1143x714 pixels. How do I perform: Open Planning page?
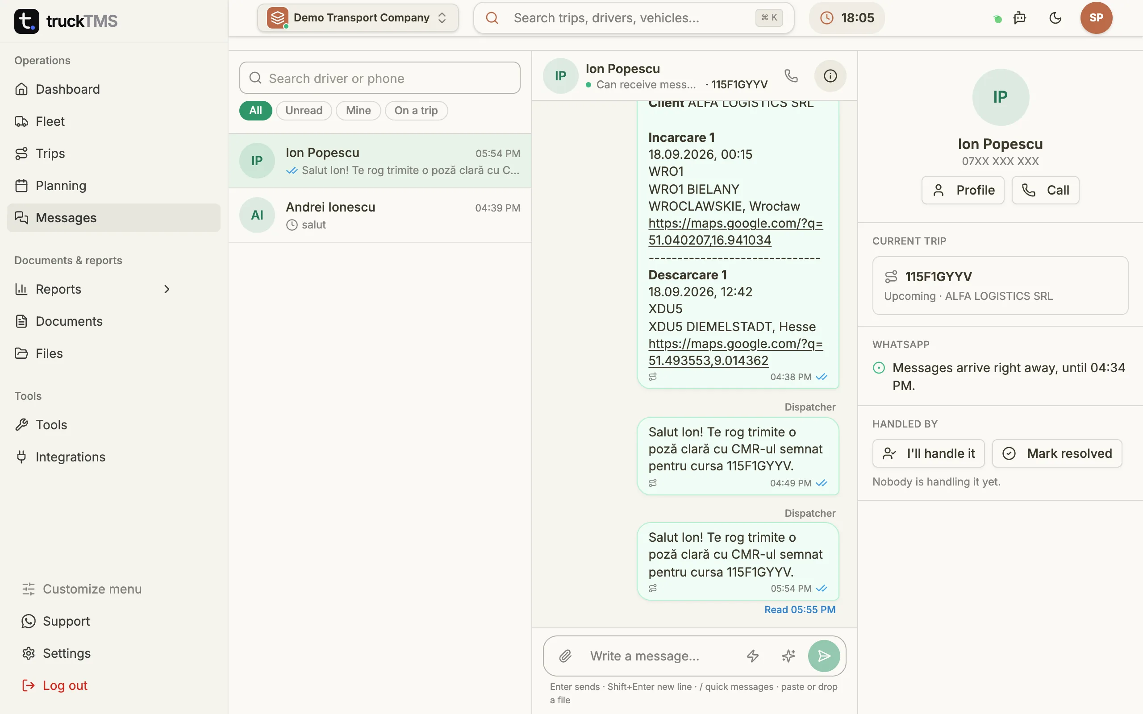click(113, 186)
